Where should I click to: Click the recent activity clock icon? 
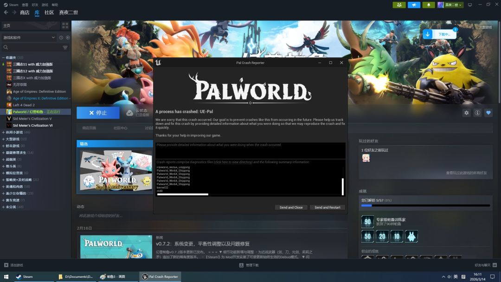(61, 38)
